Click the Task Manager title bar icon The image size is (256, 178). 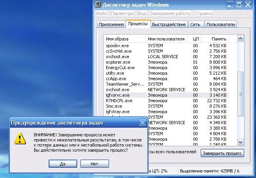(98, 4)
